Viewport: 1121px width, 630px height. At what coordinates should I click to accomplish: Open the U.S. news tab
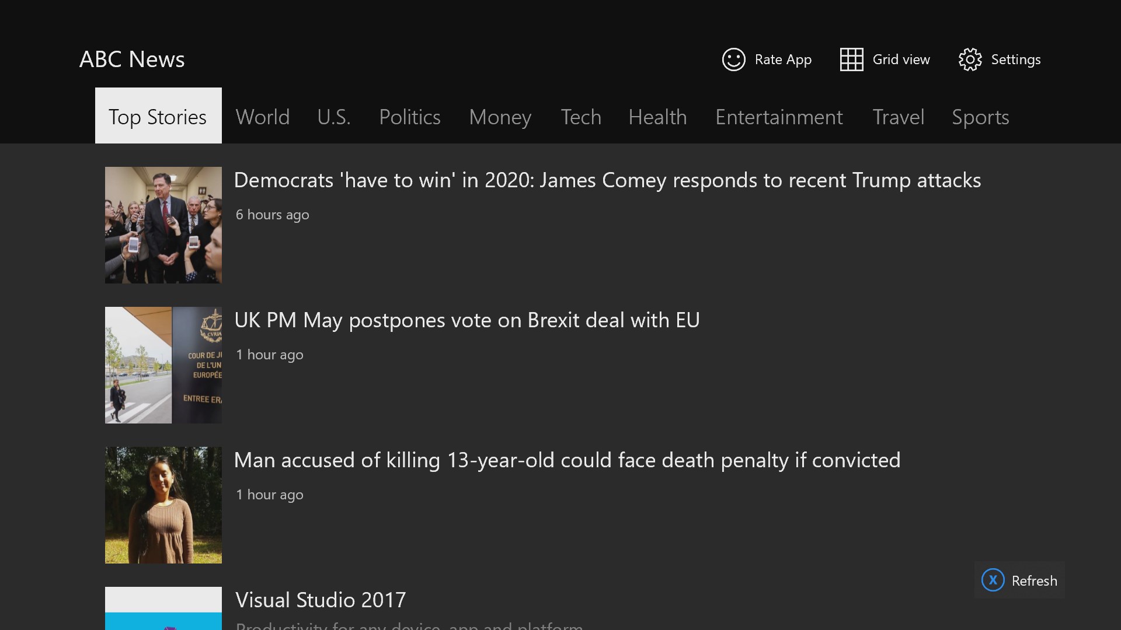tap(334, 117)
